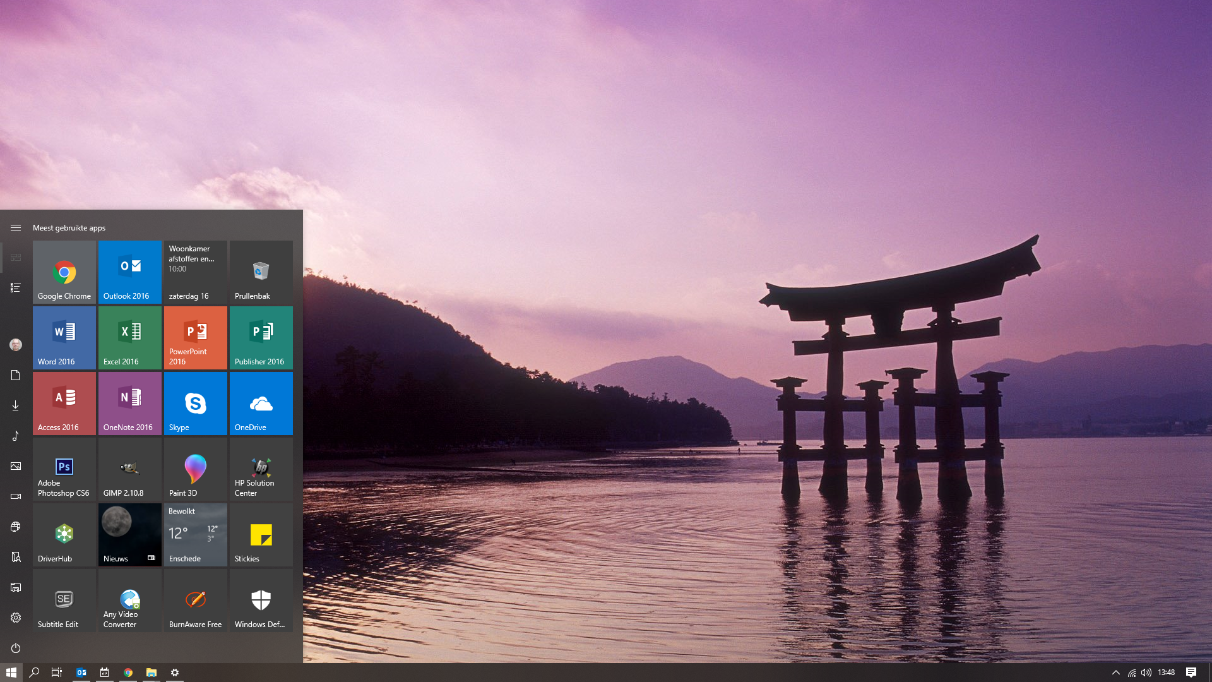Open the Google Chrome tile
The width and height of the screenshot is (1212, 682).
click(x=64, y=272)
